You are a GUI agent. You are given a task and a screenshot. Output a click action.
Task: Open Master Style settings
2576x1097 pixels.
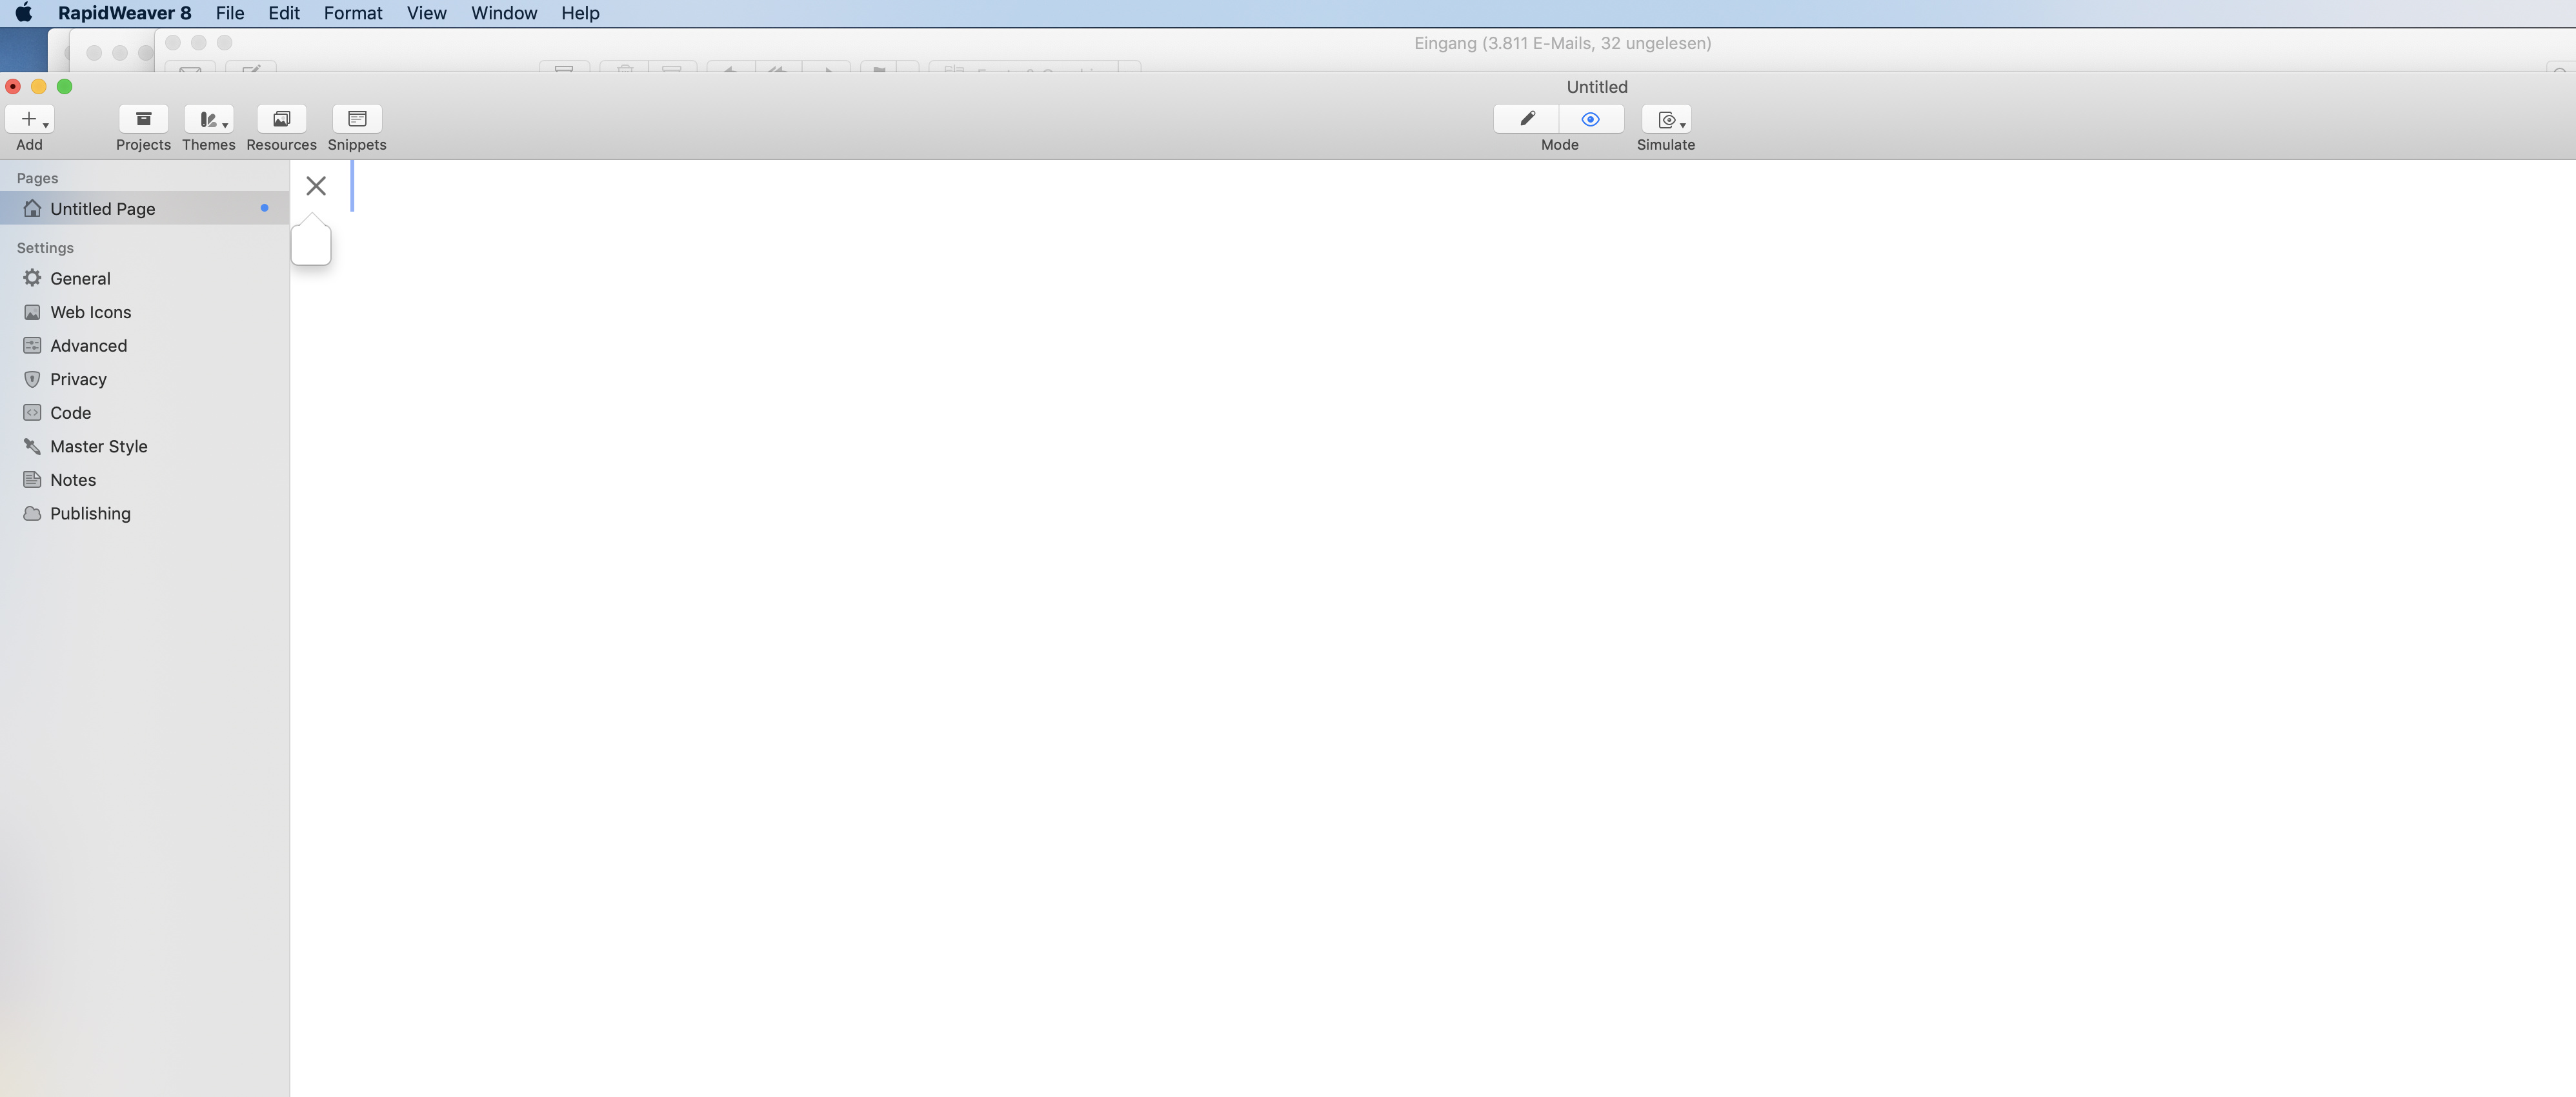[145, 446]
